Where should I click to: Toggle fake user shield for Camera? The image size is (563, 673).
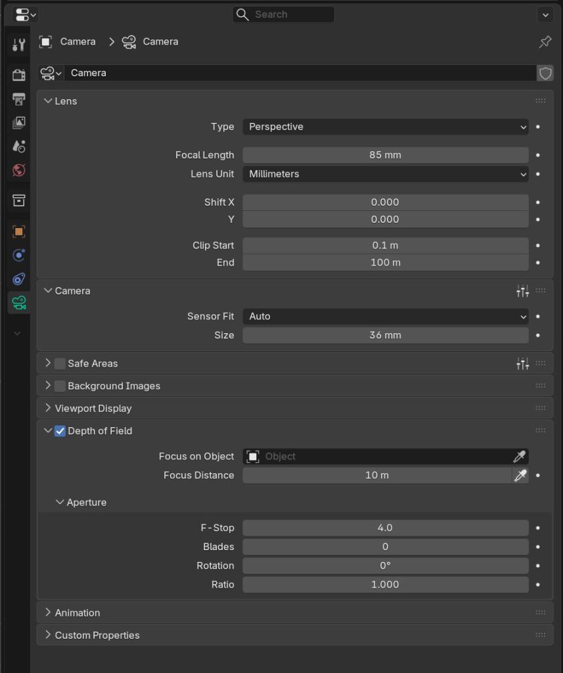pos(545,73)
